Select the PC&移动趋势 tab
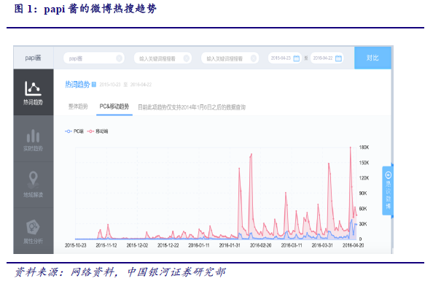 click(x=114, y=107)
